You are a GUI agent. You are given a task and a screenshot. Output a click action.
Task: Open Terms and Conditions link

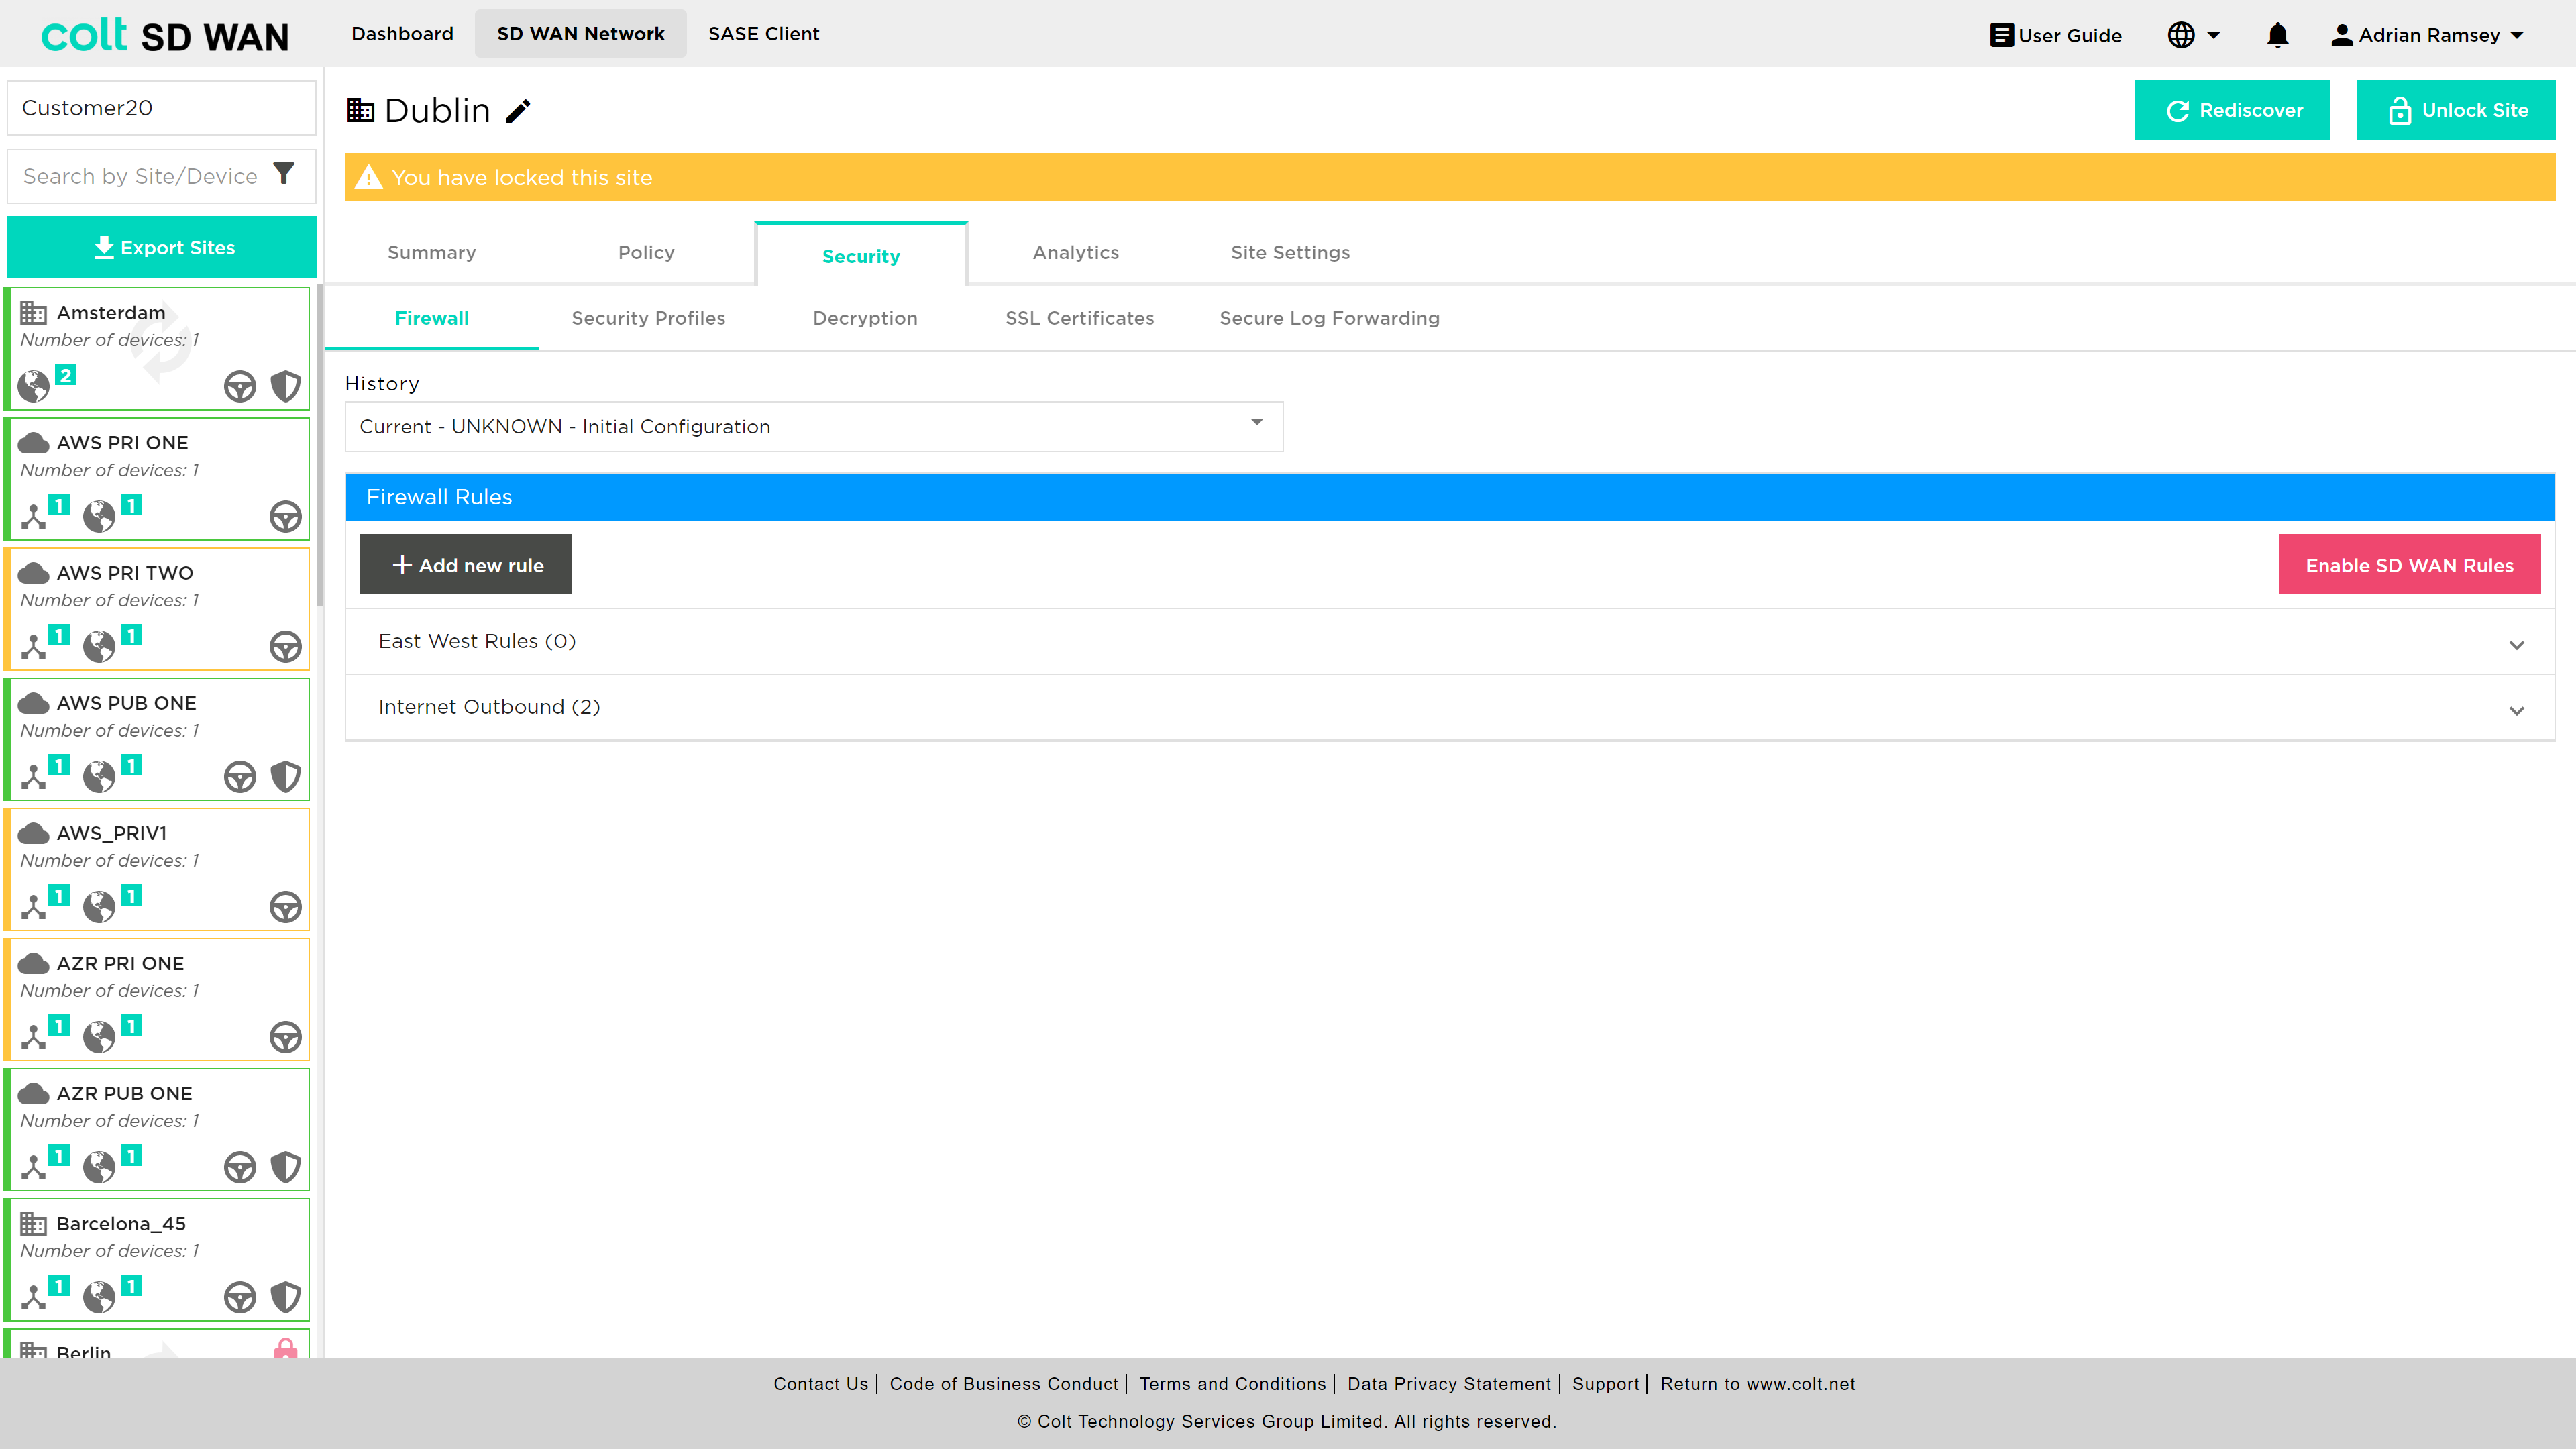[1232, 1384]
